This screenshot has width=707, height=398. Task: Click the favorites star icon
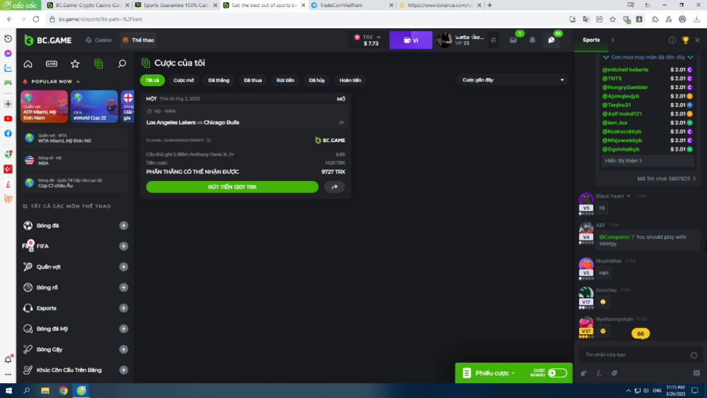coord(75,64)
